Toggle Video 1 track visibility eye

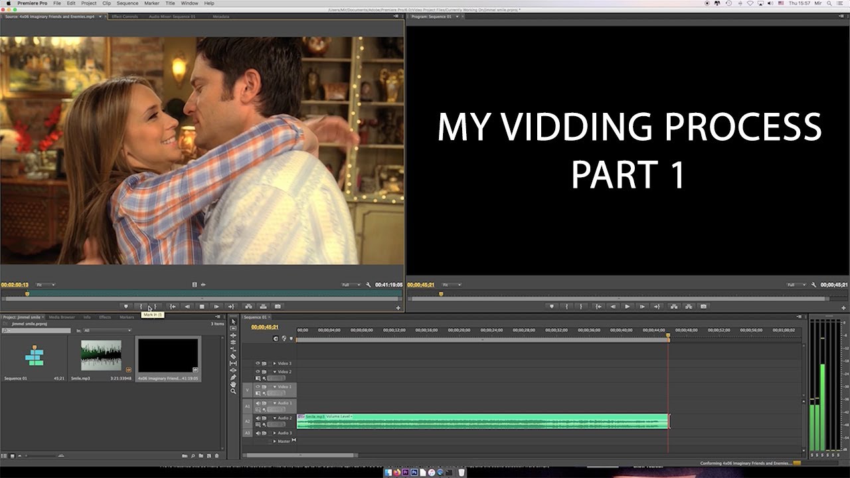click(x=258, y=386)
